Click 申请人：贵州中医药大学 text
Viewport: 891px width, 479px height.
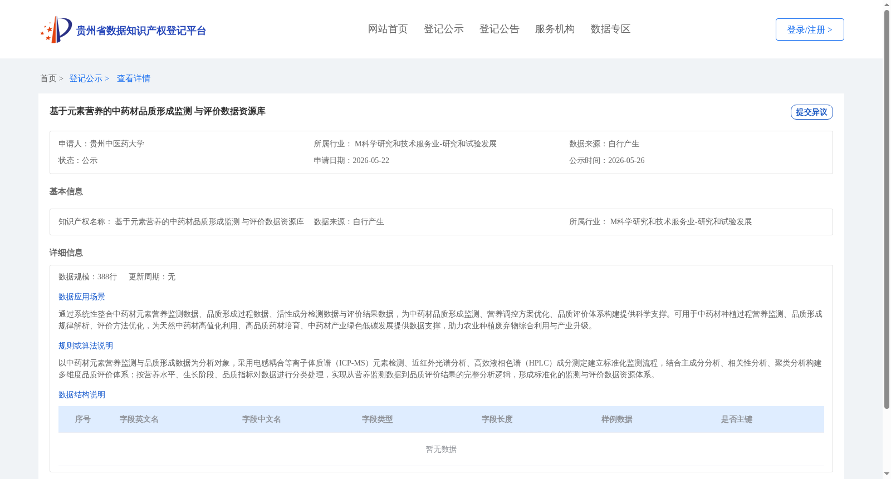pos(101,144)
